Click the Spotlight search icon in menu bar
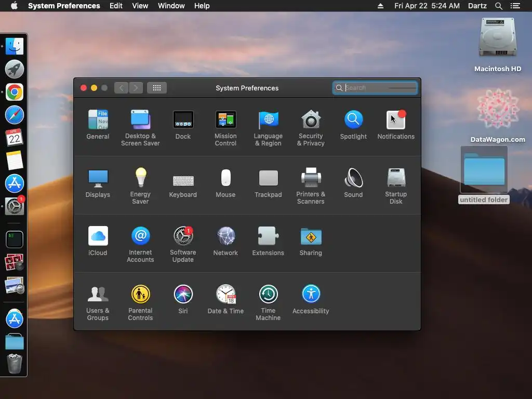This screenshot has height=399, width=532. click(498, 6)
